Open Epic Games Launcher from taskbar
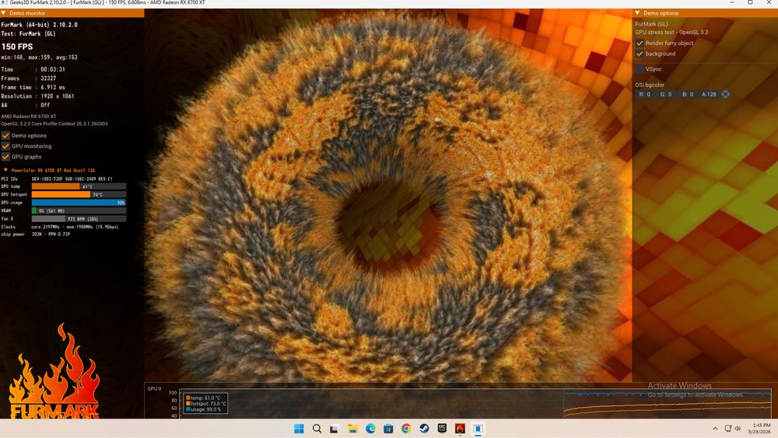The image size is (778, 438). [x=442, y=429]
